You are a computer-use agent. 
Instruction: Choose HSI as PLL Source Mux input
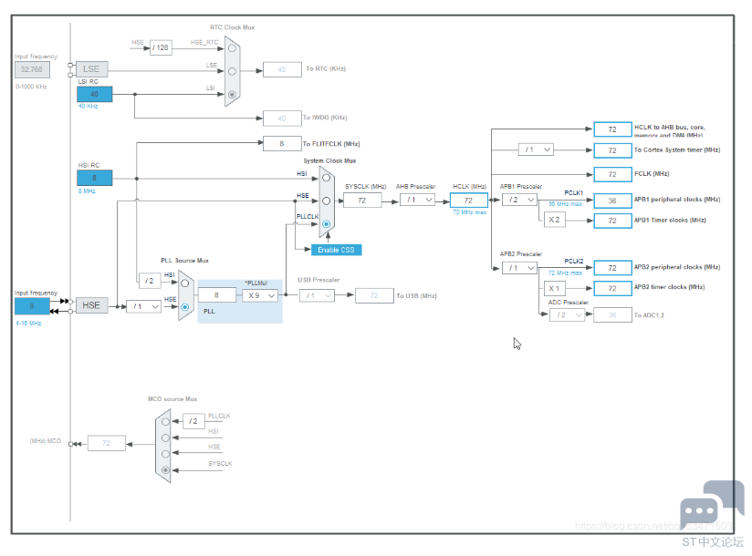click(x=184, y=283)
